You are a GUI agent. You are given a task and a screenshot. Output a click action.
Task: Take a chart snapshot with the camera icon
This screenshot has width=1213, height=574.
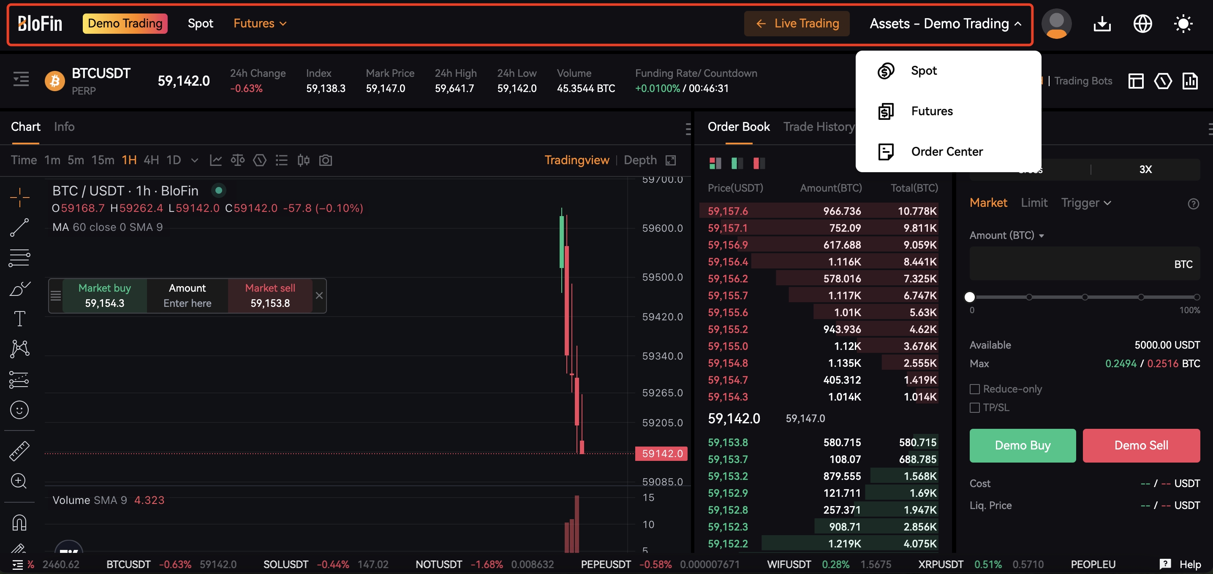(325, 160)
